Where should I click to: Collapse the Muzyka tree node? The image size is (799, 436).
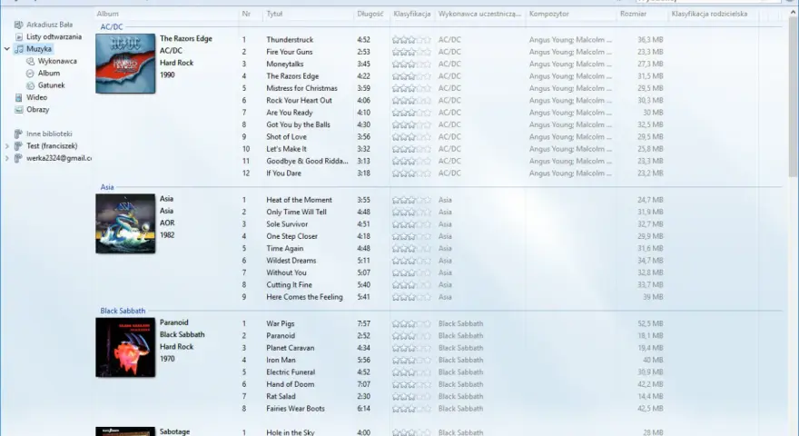click(x=7, y=49)
